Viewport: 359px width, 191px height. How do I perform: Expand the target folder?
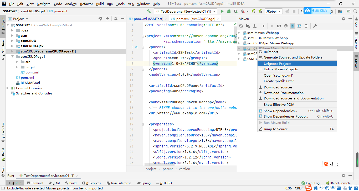[17, 67]
